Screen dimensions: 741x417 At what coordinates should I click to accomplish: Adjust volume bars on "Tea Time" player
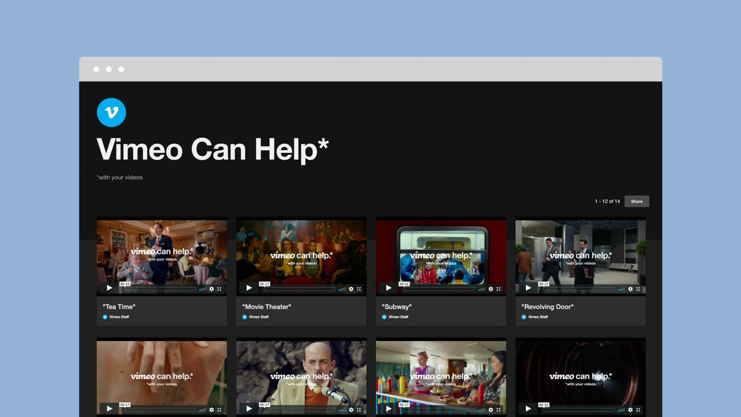202,289
